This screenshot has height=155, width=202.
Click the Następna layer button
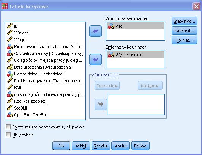(x=150, y=85)
